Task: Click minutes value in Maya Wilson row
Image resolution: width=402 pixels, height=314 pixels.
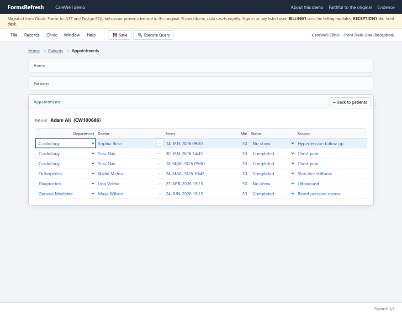Action: pyautogui.click(x=244, y=194)
